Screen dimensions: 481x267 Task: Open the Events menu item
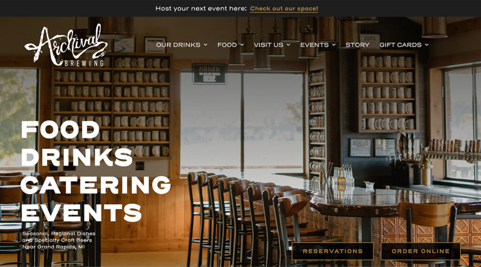tap(314, 45)
